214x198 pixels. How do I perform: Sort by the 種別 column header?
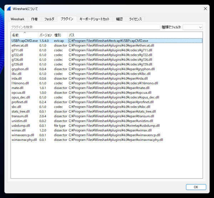tap(60, 35)
